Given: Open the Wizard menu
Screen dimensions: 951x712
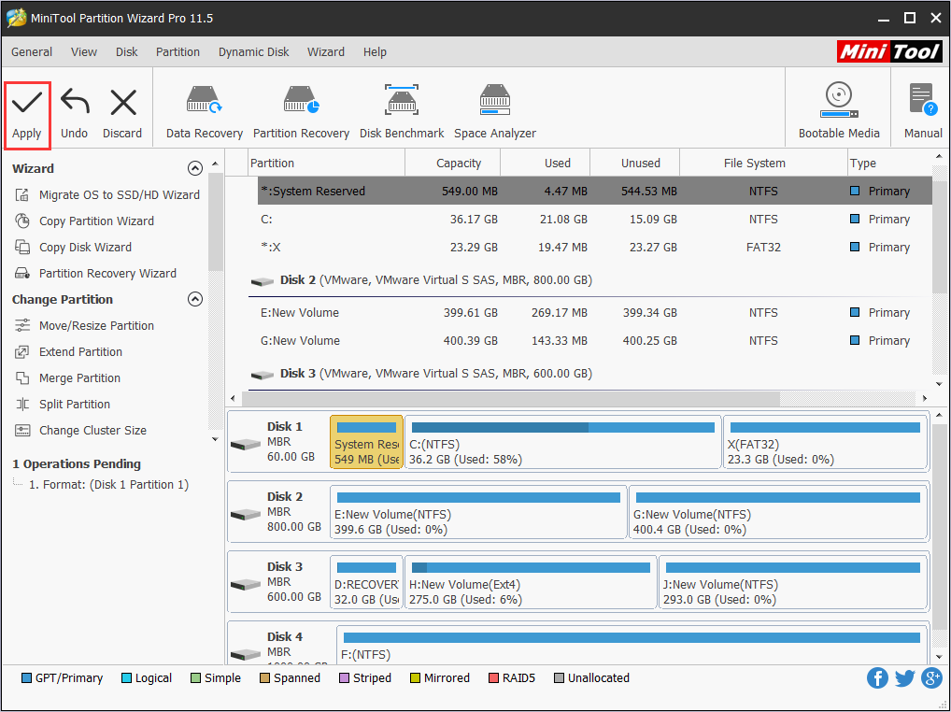Looking at the screenshot, I should 326,52.
